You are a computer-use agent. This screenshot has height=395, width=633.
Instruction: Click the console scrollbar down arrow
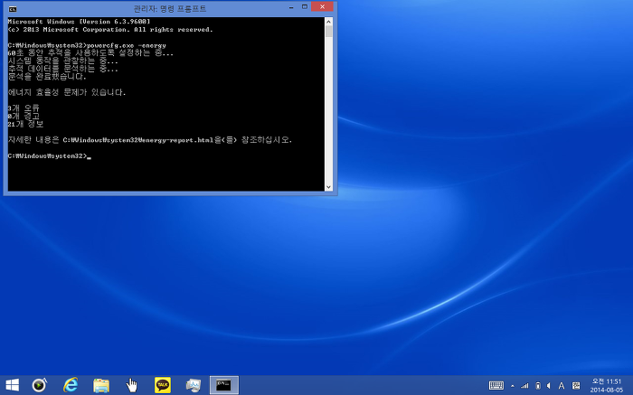(x=328, y=187)
